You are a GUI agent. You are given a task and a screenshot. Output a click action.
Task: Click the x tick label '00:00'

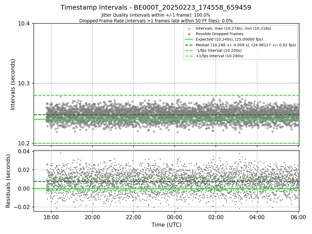[x=174, y=217]
